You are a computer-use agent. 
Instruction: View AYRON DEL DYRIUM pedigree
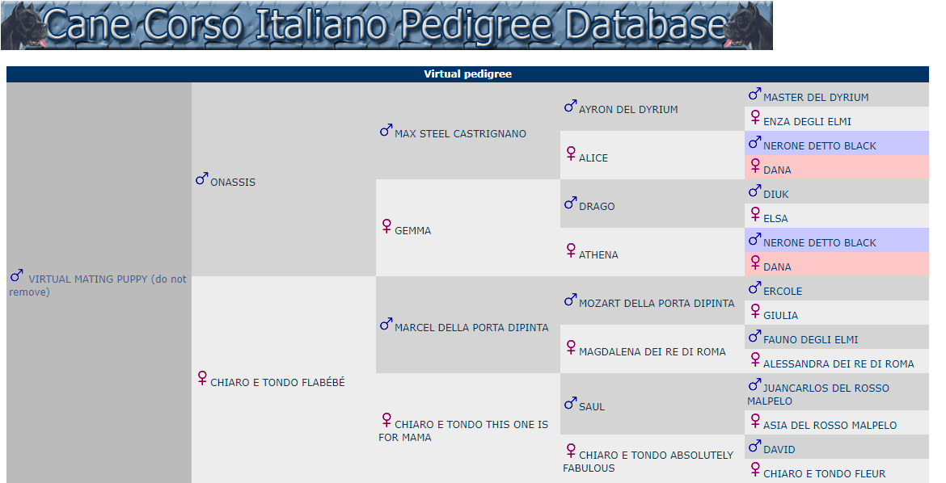(x=628, y=110)
